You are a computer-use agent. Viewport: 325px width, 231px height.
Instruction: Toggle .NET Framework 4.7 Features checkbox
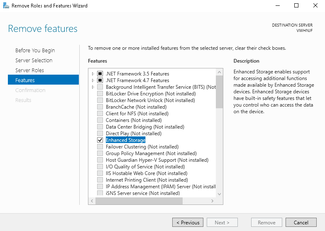coord(100,80)
